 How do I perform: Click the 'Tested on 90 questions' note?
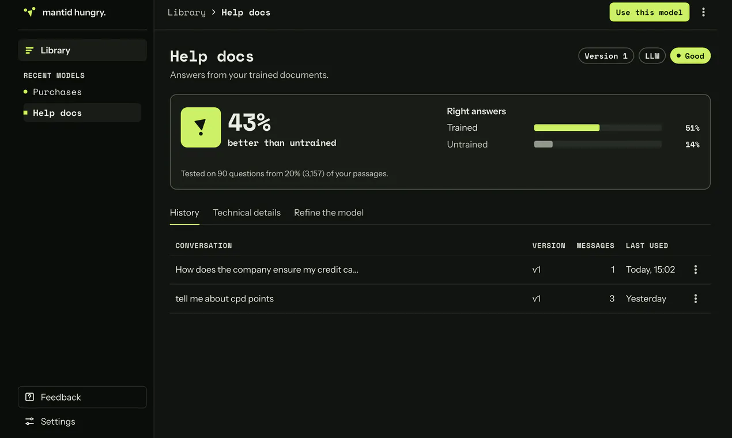coord(284,173)
